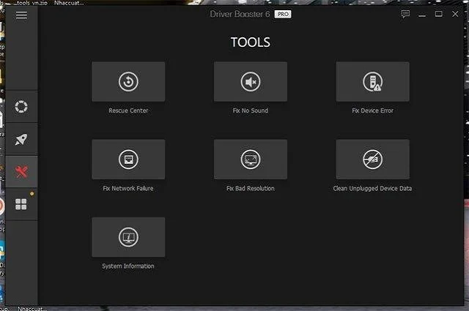Open the System Information tool tile
Image resolution: width=469 pixels, height=311 pixels.
click(128, 237)
